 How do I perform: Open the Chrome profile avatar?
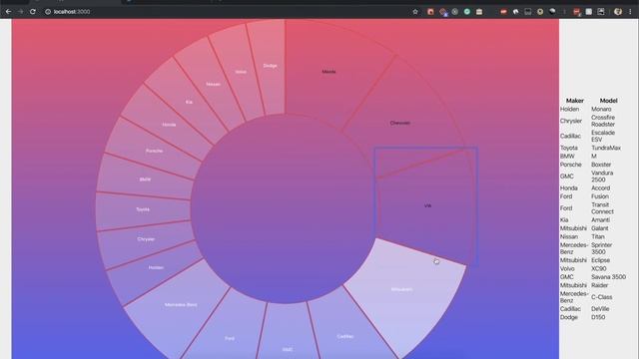tap(618, 12)
